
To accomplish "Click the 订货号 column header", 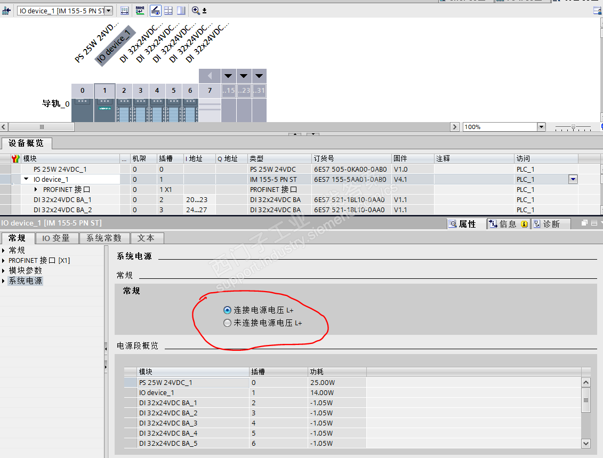I will coord(351,158).
